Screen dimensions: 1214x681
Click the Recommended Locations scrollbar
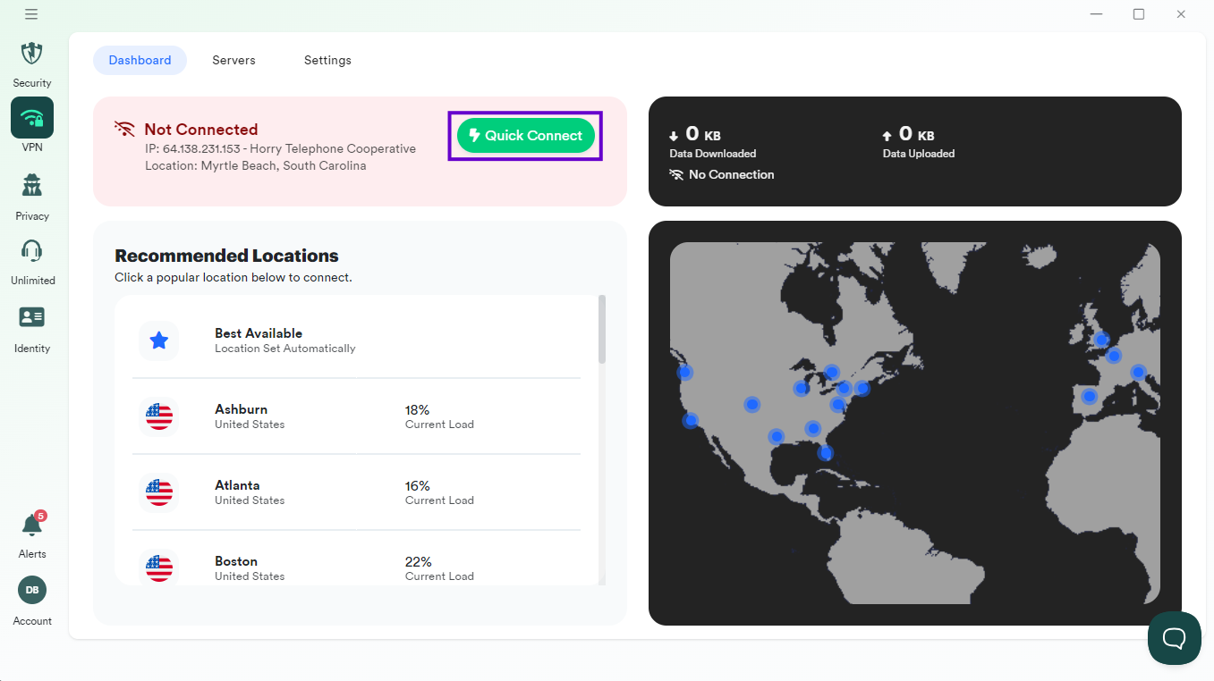pyautogui.click(x=602, y=331)
